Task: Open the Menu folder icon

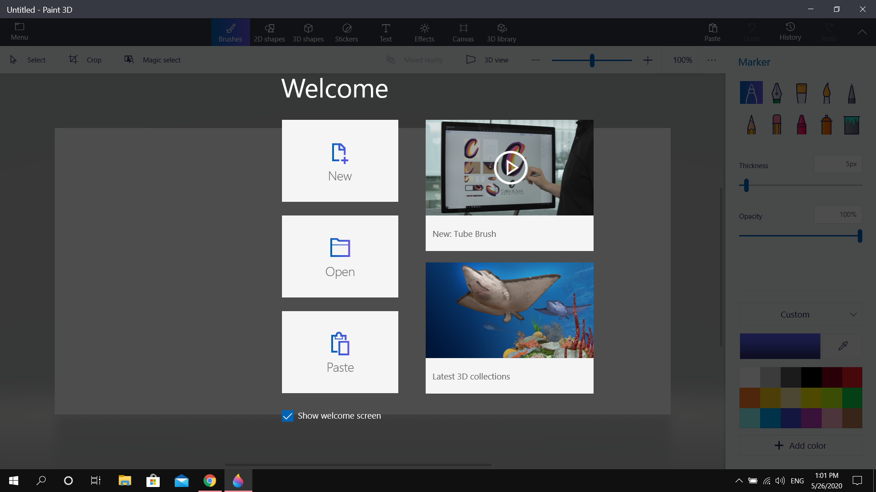Action: pos(20,31)
